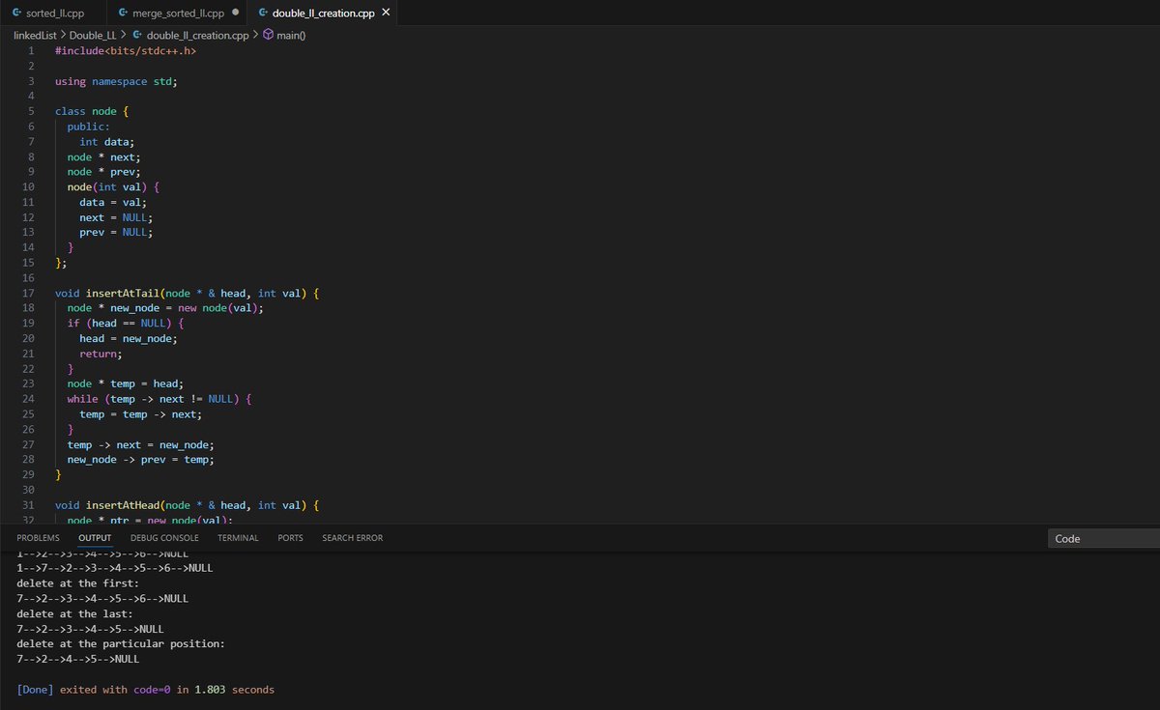This screenshot has height=710, width=1160.
Task: Click the 'node * prev;' declaration
Action: [x=103, y=171]
